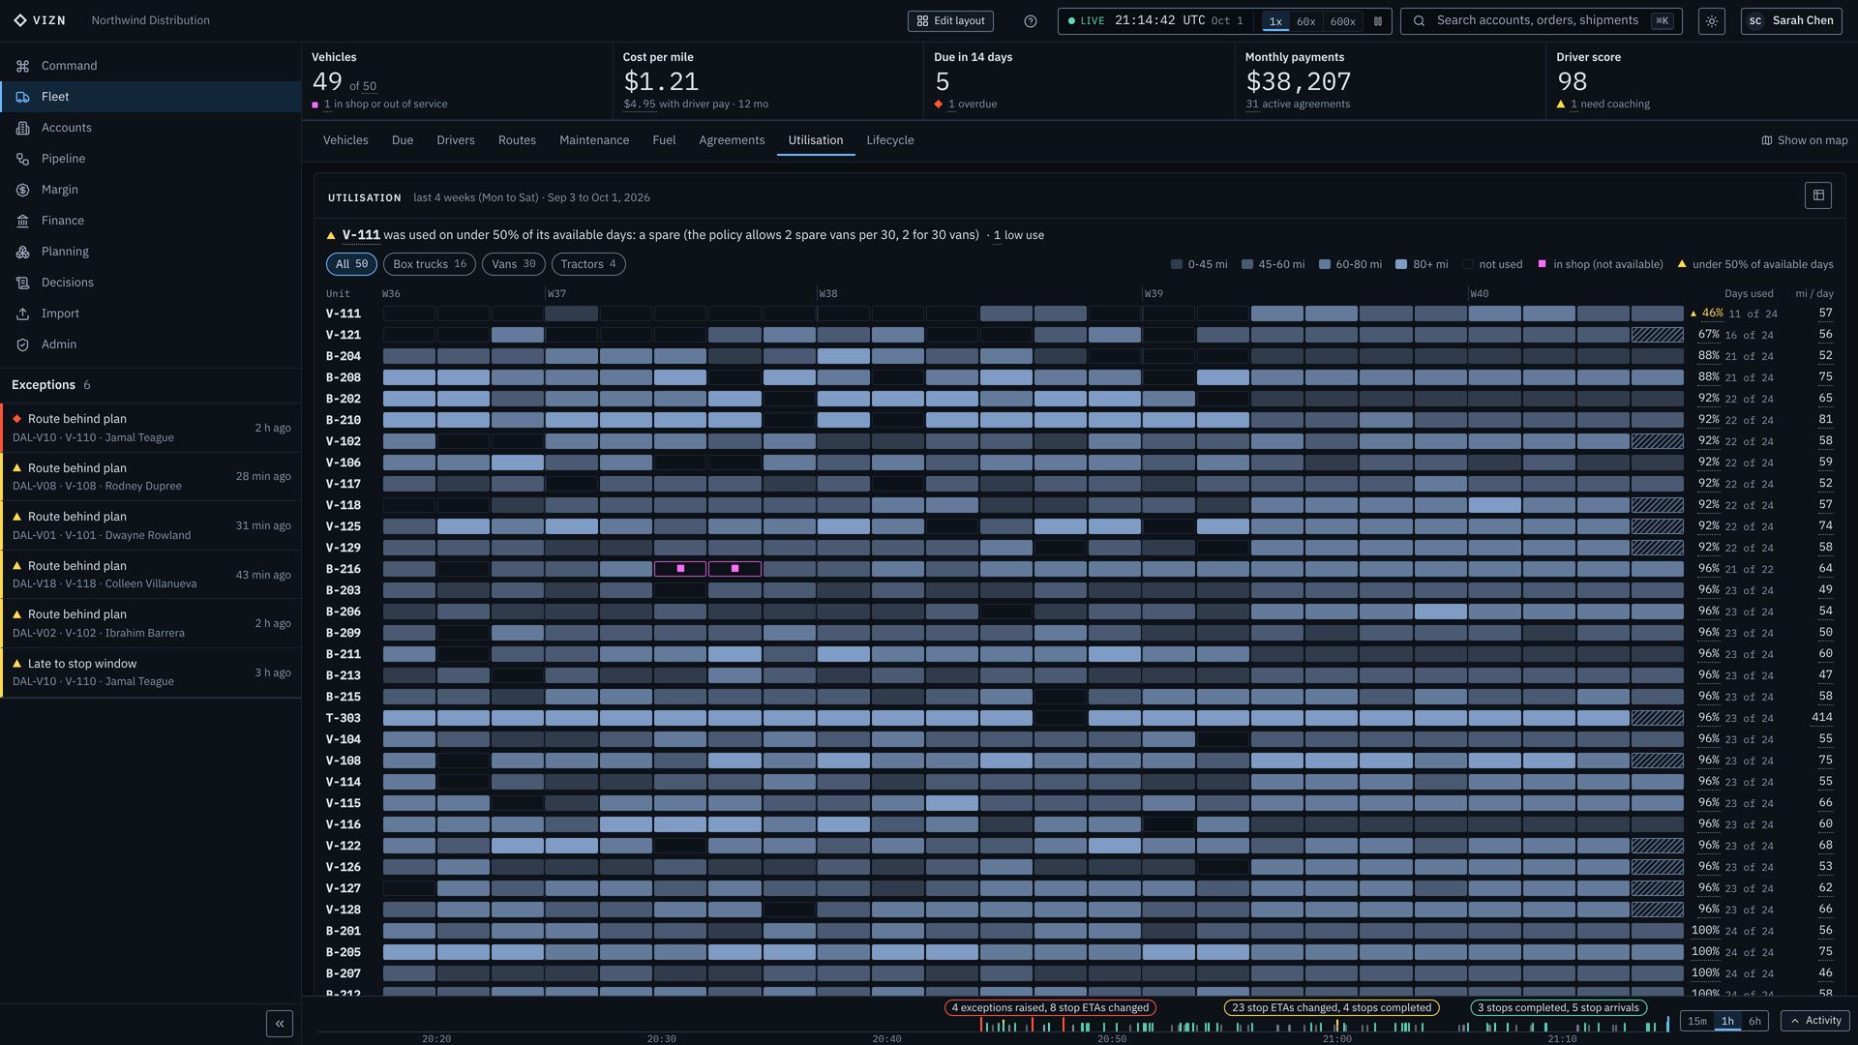Select the 15m timeline range
Viewport: 1858px width, 1045px height.
pos(1697,1021)
